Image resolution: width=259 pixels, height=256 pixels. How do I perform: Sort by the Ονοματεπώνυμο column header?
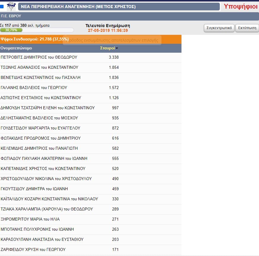16,48
